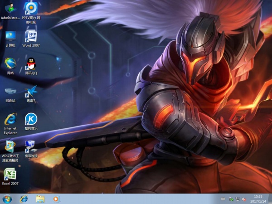Click Safely Remove Hardware tray icon
272x204 pixels.
pos(231,199)
